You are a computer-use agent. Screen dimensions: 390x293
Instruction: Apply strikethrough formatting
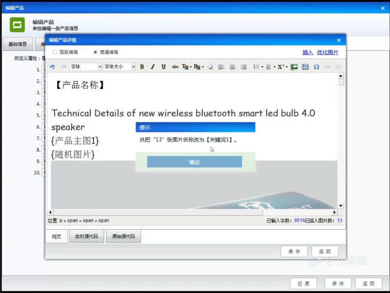click(x=175, y=67)
